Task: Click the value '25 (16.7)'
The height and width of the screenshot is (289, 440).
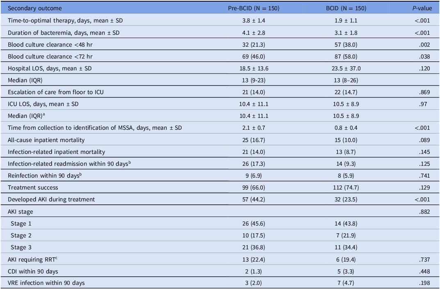Action: [x=254, y=140]
